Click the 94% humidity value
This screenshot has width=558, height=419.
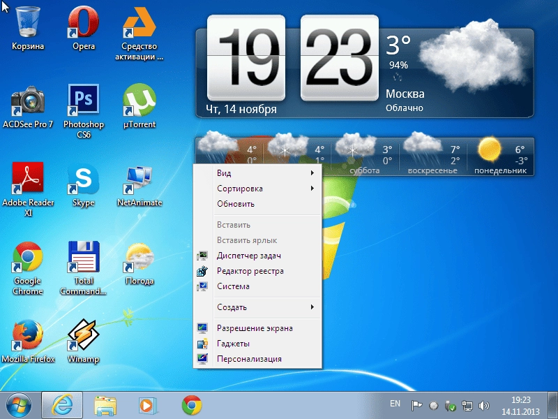[398, 65]
